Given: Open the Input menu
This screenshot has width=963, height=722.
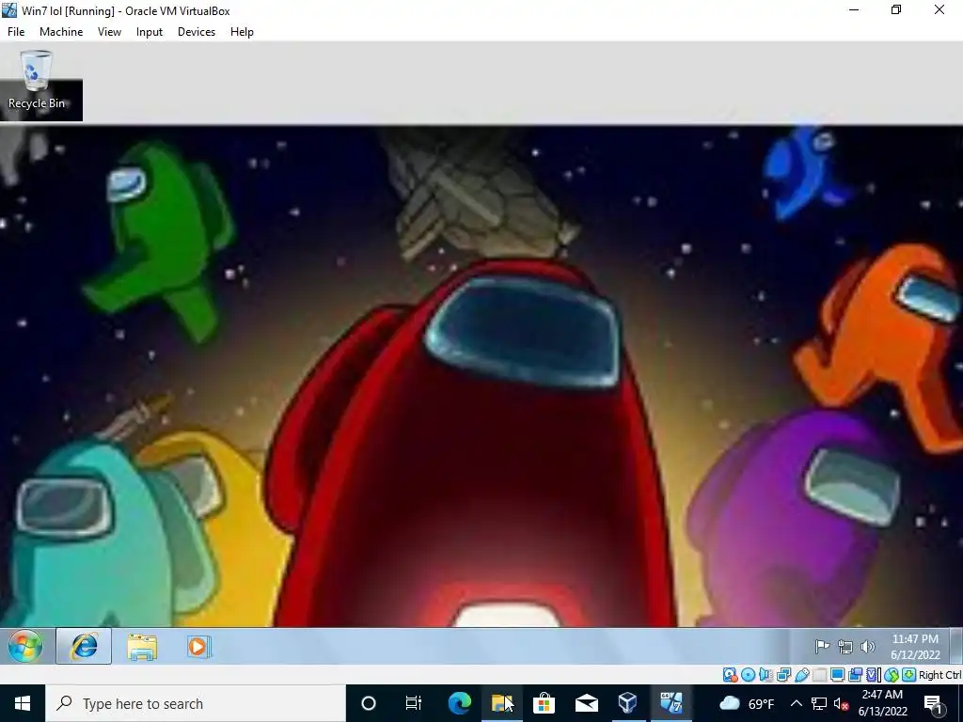Looking at the screenshot, I should (150, 32).
